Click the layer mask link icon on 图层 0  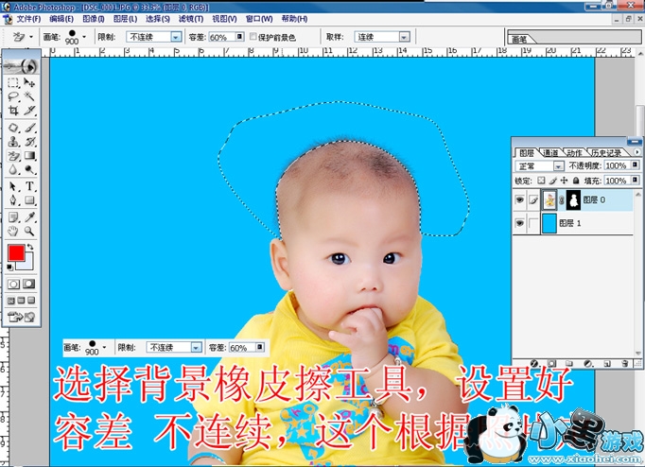[x=562, y=200]
